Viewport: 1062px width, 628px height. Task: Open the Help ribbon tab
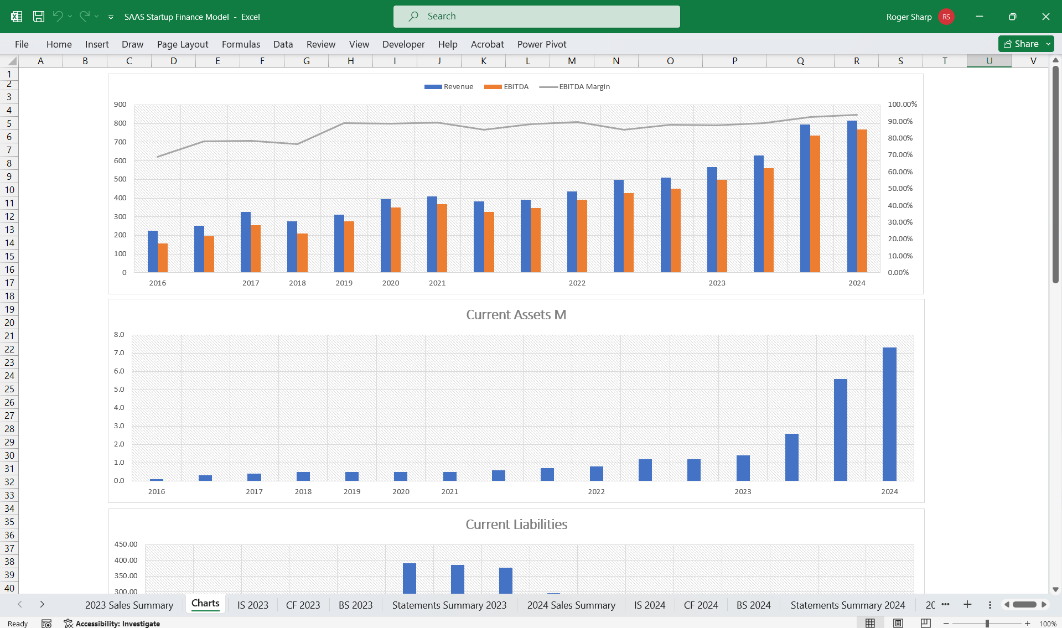pos(448,44)
